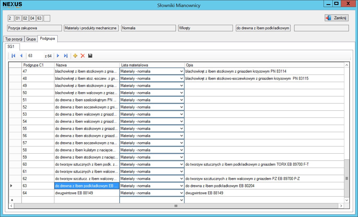The width and height of the screenshot is (358, 217).
Task: Switch to the Typ pozycji tab
Action: click(14, 39)
